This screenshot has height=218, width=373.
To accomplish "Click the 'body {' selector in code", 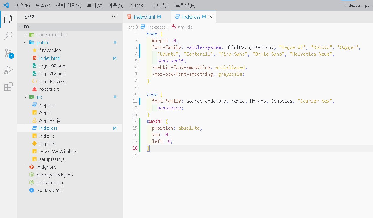I will 155,34.
